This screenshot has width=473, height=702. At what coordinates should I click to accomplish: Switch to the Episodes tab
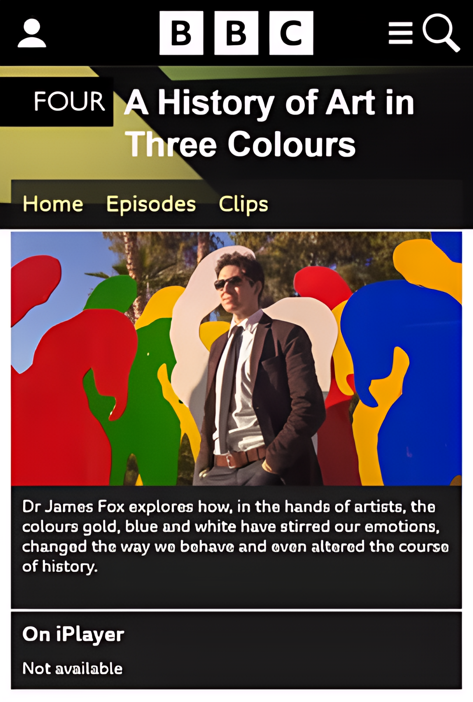coord(151,204)
